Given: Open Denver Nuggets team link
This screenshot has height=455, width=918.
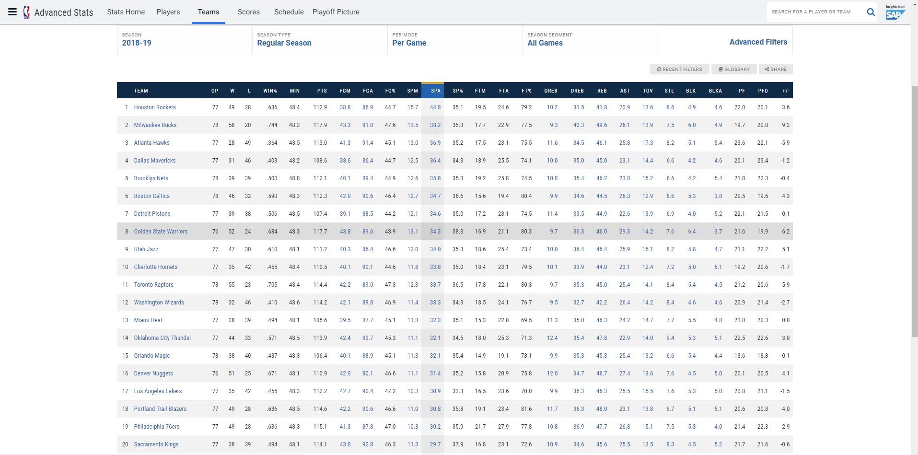Looking at the screenshot, I should point(153,373).
